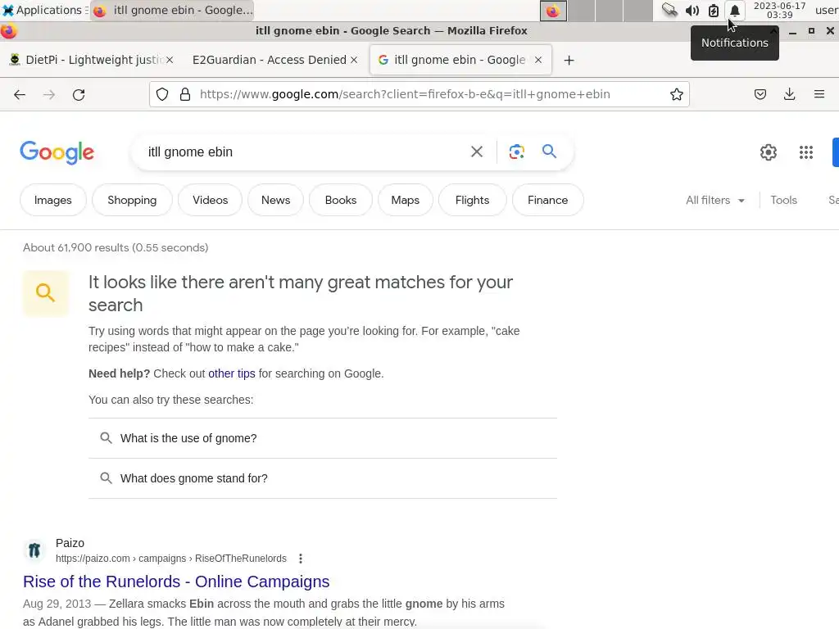Save page to Pocket
This screenshot has height=629, width=839.
coord(760,95)
